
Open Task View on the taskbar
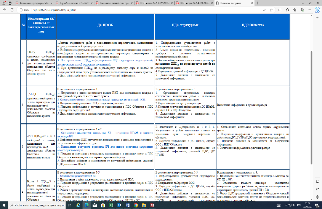point(70,205)
